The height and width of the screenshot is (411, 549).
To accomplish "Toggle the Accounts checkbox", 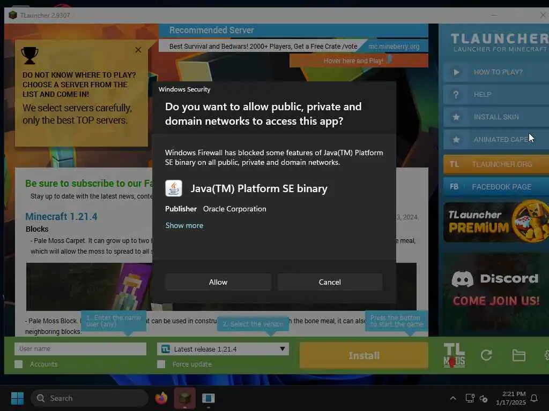I will pyautogui.click(x=19, y=364).
